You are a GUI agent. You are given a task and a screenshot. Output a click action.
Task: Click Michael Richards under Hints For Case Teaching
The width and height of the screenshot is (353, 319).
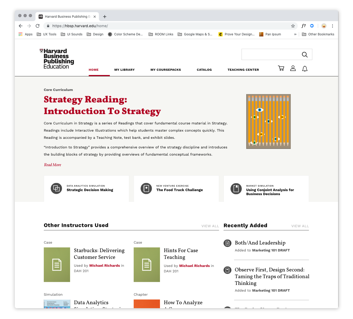[x=195, y=266]
